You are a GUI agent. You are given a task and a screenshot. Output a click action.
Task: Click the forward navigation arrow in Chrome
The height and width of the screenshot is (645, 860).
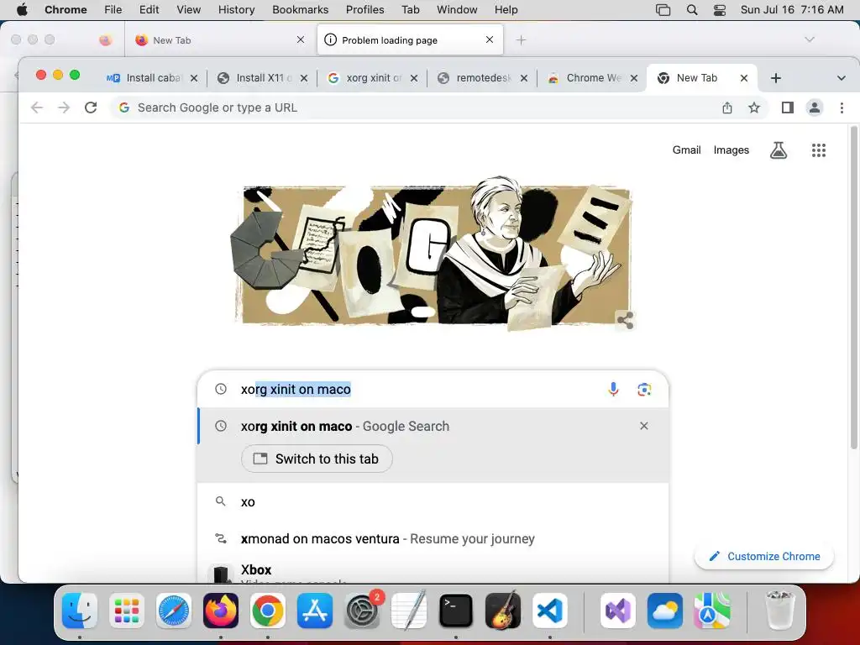64,107
